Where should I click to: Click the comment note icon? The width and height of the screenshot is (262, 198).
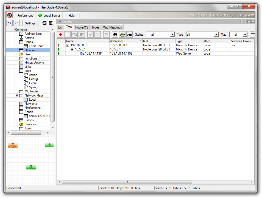(x=106, y=35)
